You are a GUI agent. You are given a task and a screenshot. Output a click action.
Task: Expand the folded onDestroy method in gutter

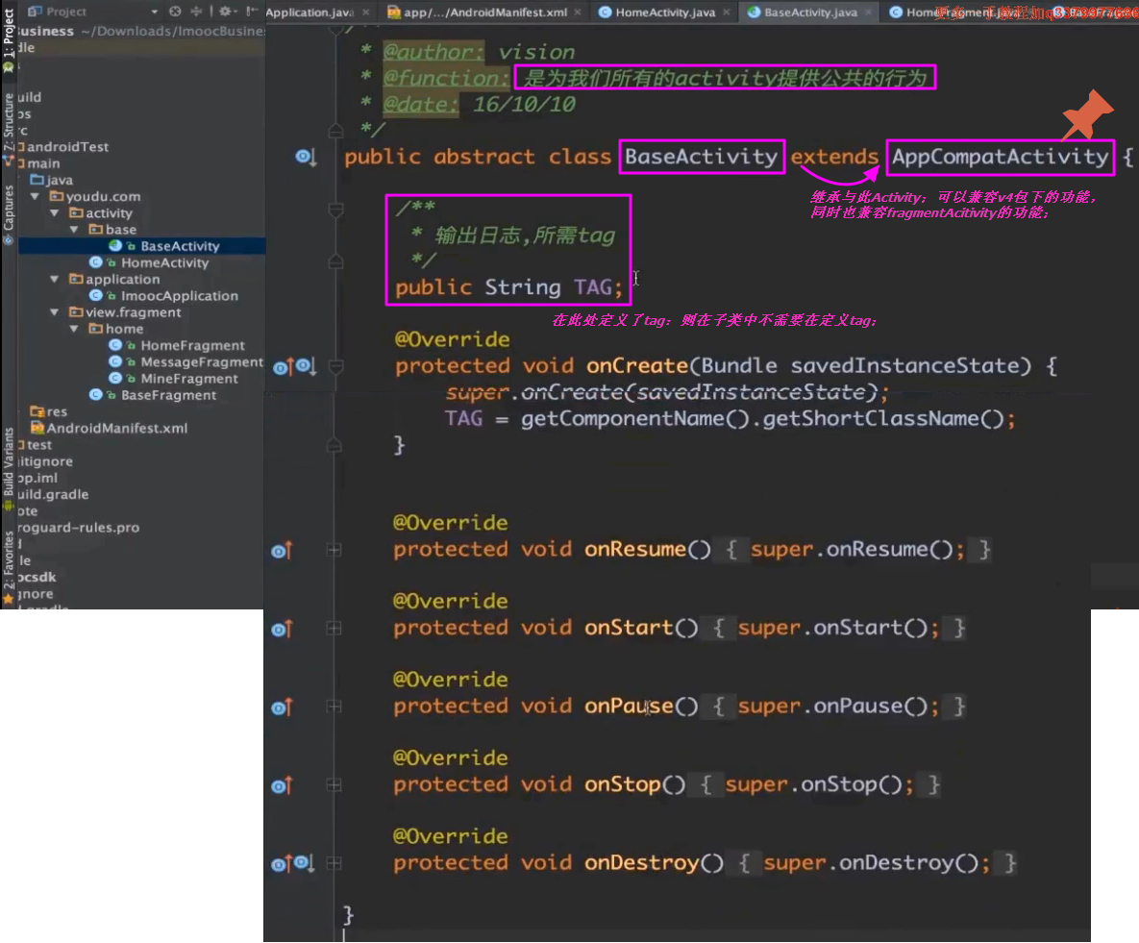pos(334,864)
